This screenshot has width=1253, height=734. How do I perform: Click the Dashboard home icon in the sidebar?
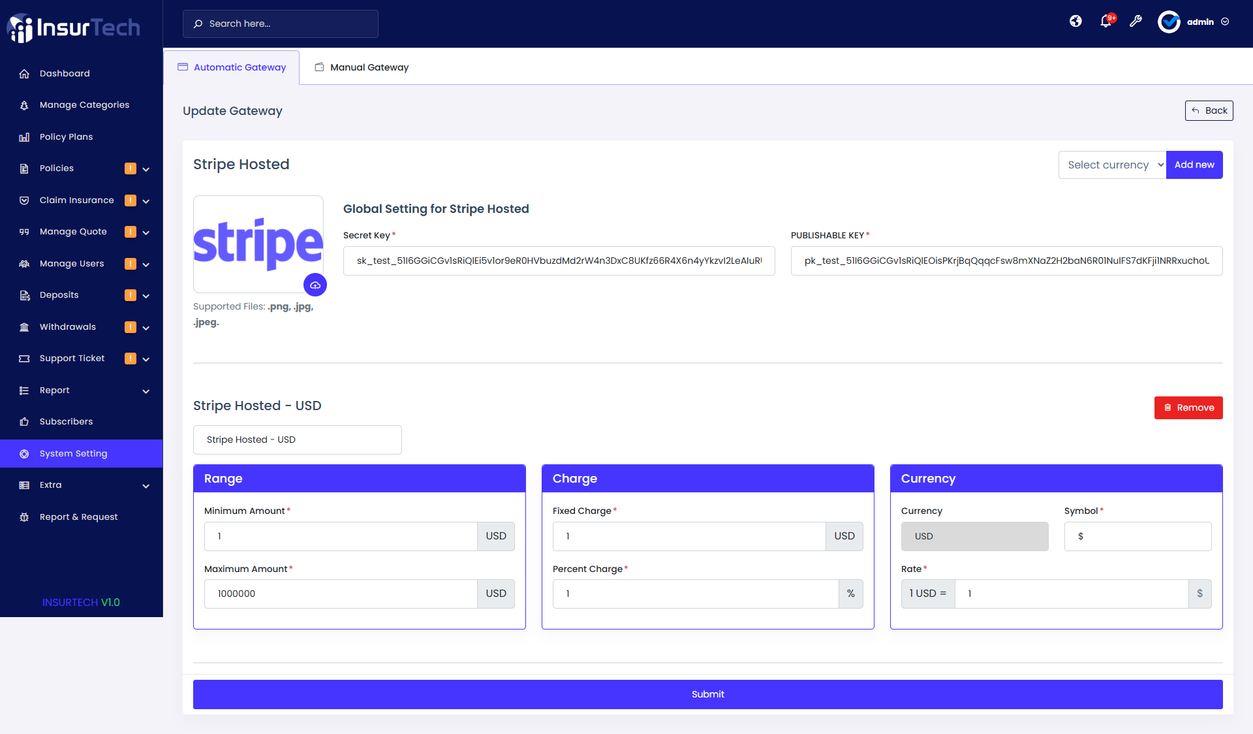[x=24, y=74]
